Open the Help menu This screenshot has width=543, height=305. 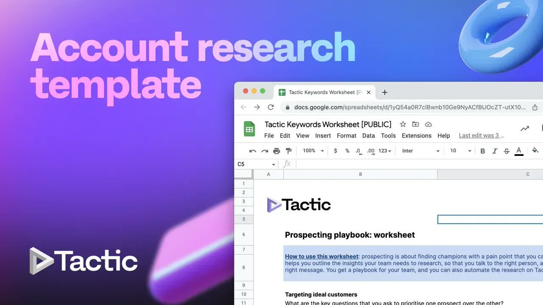point(444,136)
